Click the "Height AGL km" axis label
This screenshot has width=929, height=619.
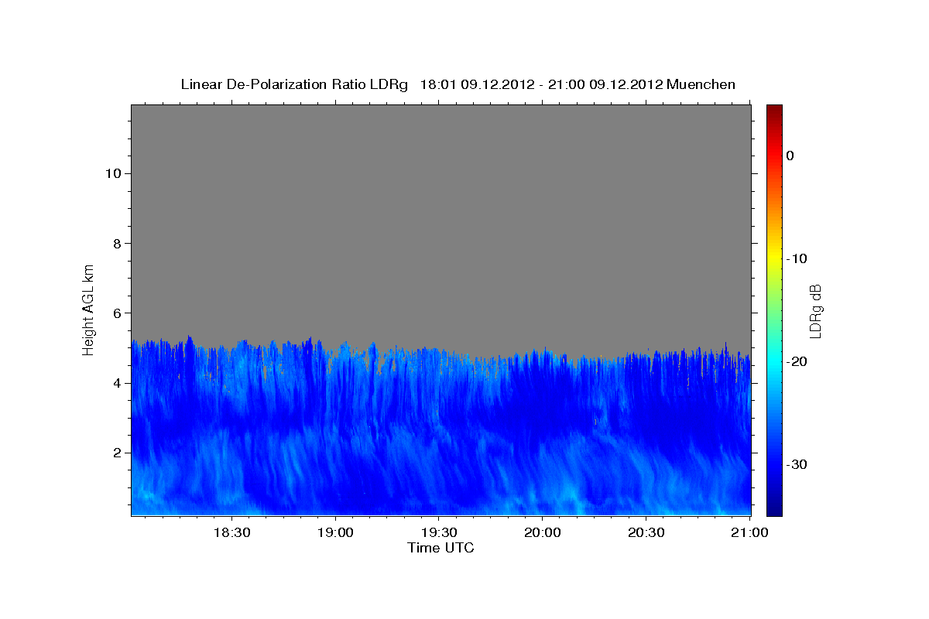point(89,309)
